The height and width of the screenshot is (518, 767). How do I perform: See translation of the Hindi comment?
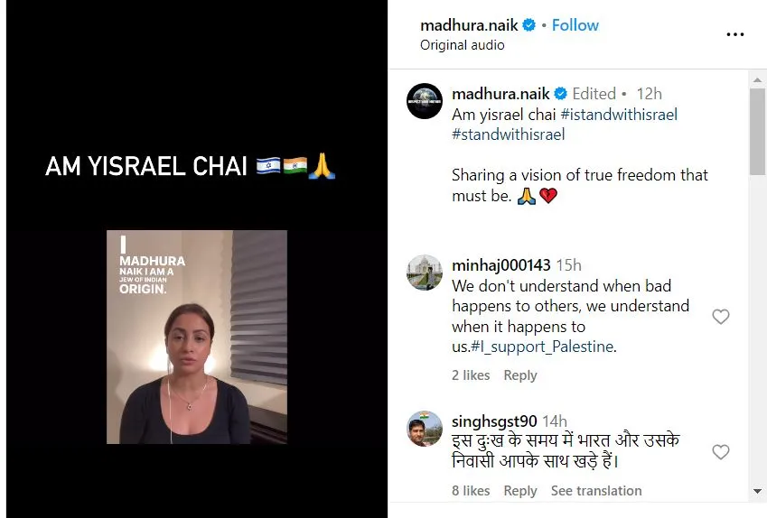pos(596,491)
